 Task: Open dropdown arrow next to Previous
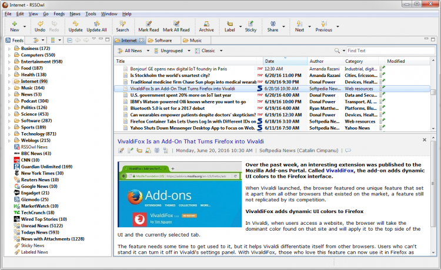pyautogui.click(x=338, y=26)
